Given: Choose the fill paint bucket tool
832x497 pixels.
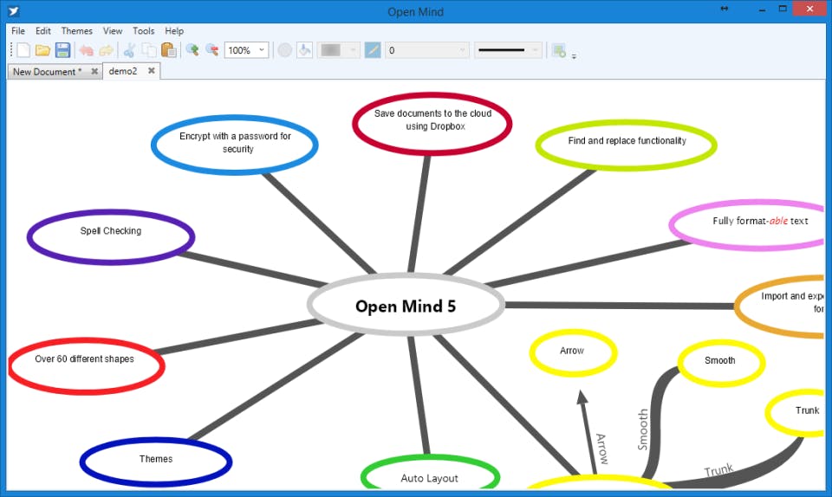Looking at the screenshot, I should 304,50.
